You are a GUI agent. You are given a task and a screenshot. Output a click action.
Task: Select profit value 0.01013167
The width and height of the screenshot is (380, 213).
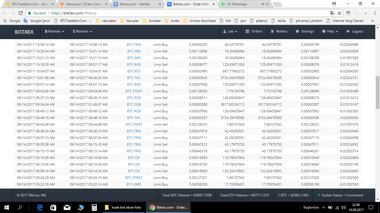point(349,105)
